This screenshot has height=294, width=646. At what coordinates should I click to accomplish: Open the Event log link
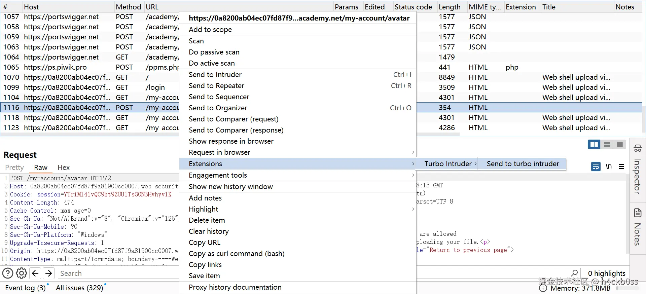pos(25,288)
